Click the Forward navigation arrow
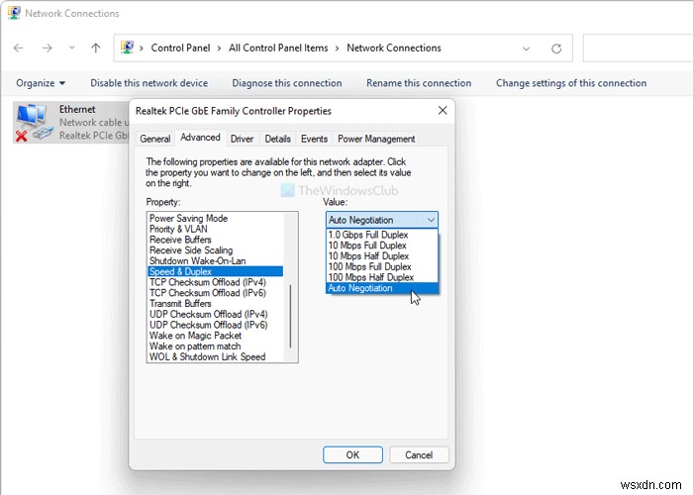This screenshot has height=495, width=693. 47,48
